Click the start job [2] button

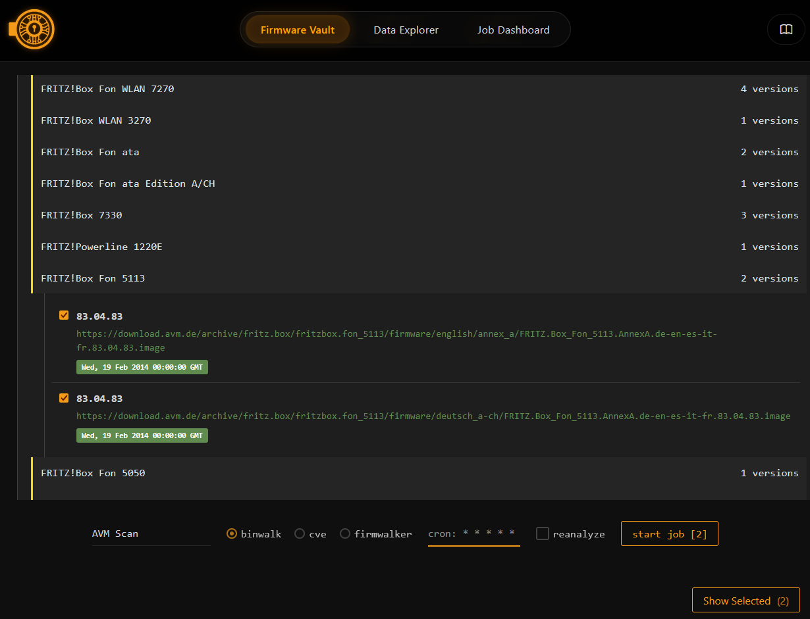coord(670,533)
